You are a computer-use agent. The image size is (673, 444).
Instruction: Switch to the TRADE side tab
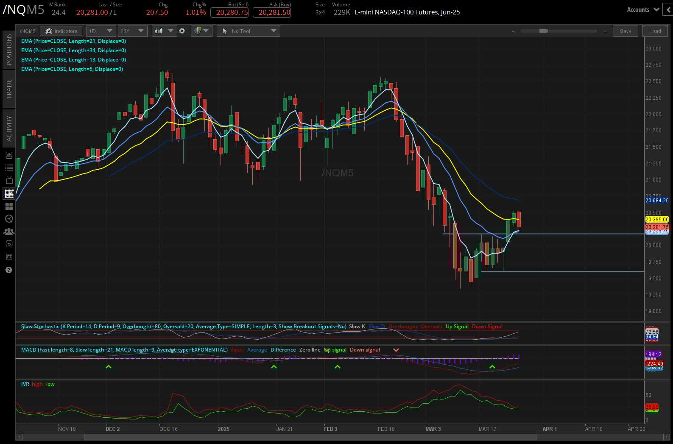9,89
